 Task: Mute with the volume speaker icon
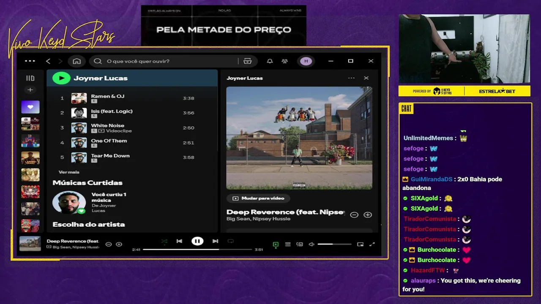tap(311, 244)
